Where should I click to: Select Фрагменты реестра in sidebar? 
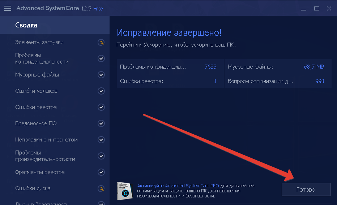[x=40, y=172]
